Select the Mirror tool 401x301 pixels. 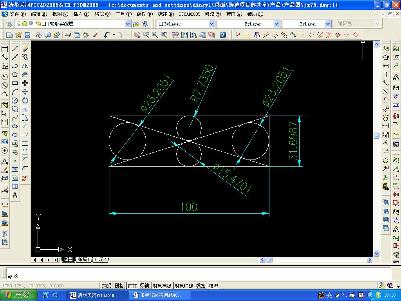(x=25, y=66)
